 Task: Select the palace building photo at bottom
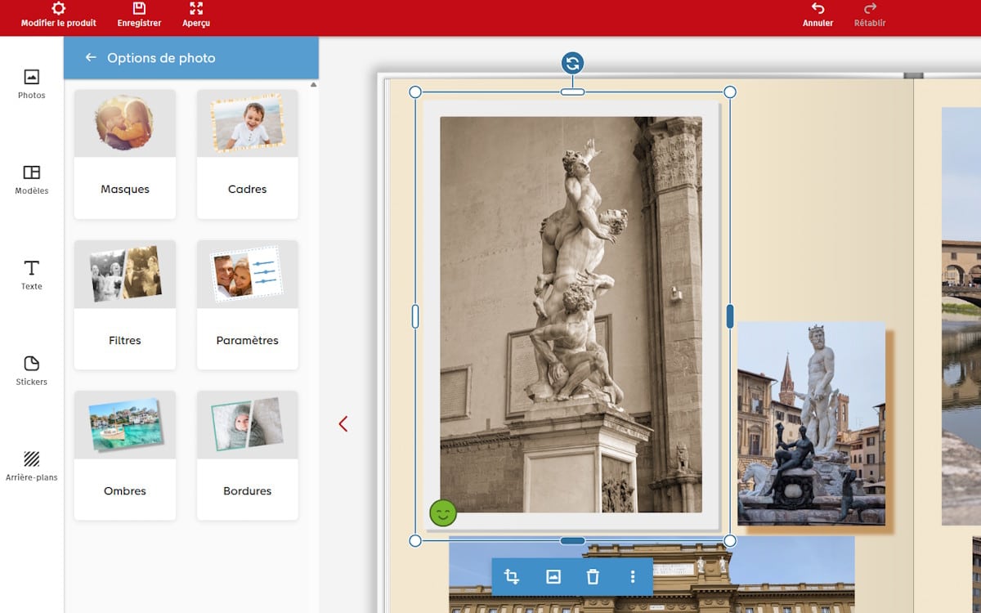pos(652,575)
